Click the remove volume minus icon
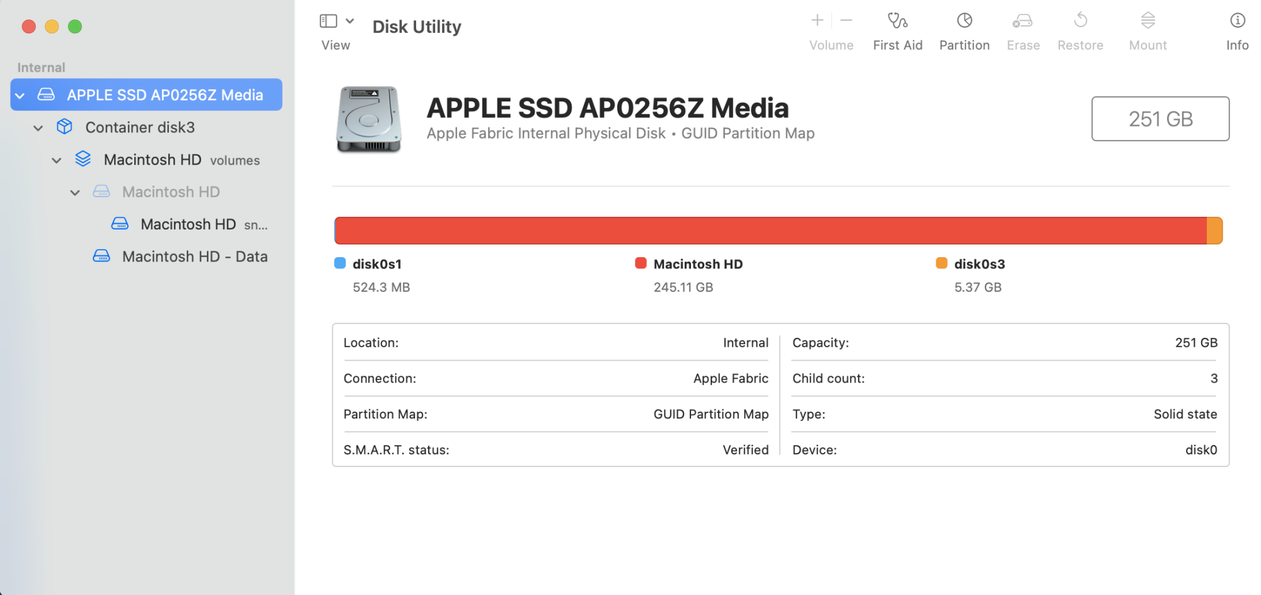Image resolution: width=1261 pixels, height=595 pixels. tap(846, 21)
